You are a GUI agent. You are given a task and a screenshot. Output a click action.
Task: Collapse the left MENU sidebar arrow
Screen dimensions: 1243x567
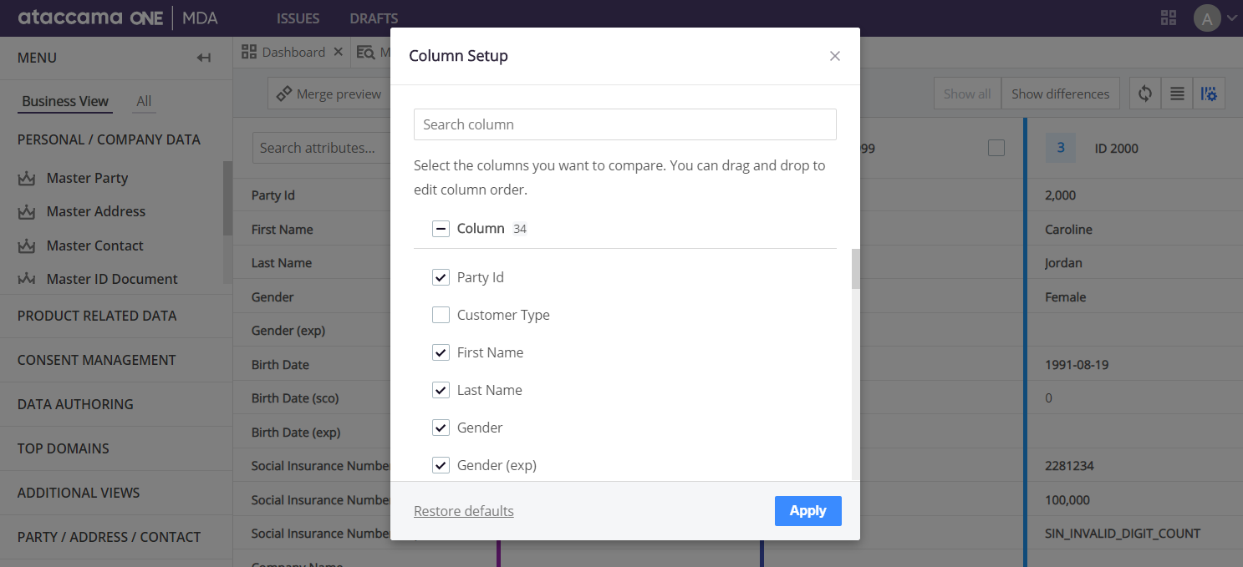(204, 58)
